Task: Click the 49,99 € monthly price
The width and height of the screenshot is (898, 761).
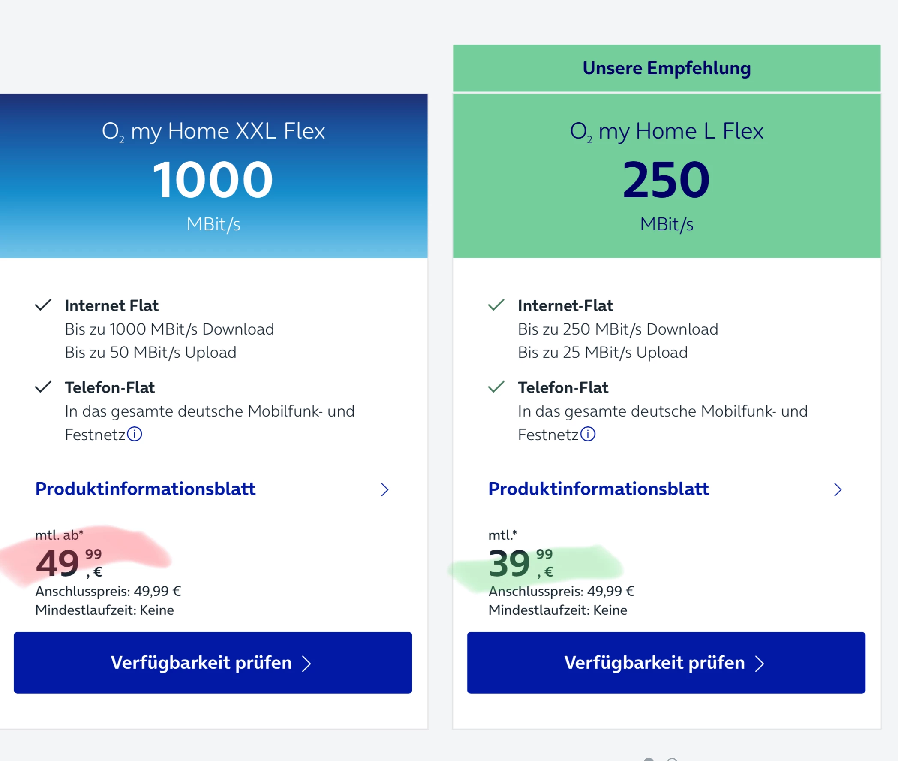Action: pyautogui.click(x=69, y=563)
